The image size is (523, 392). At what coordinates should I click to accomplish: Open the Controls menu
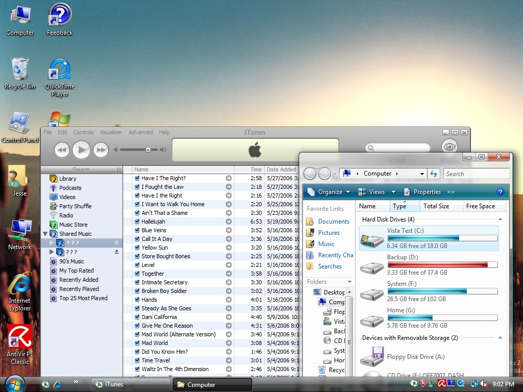[83, 132]
